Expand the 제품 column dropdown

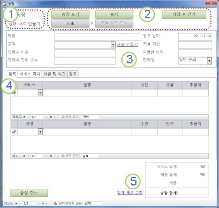click(x=40, y=132)
